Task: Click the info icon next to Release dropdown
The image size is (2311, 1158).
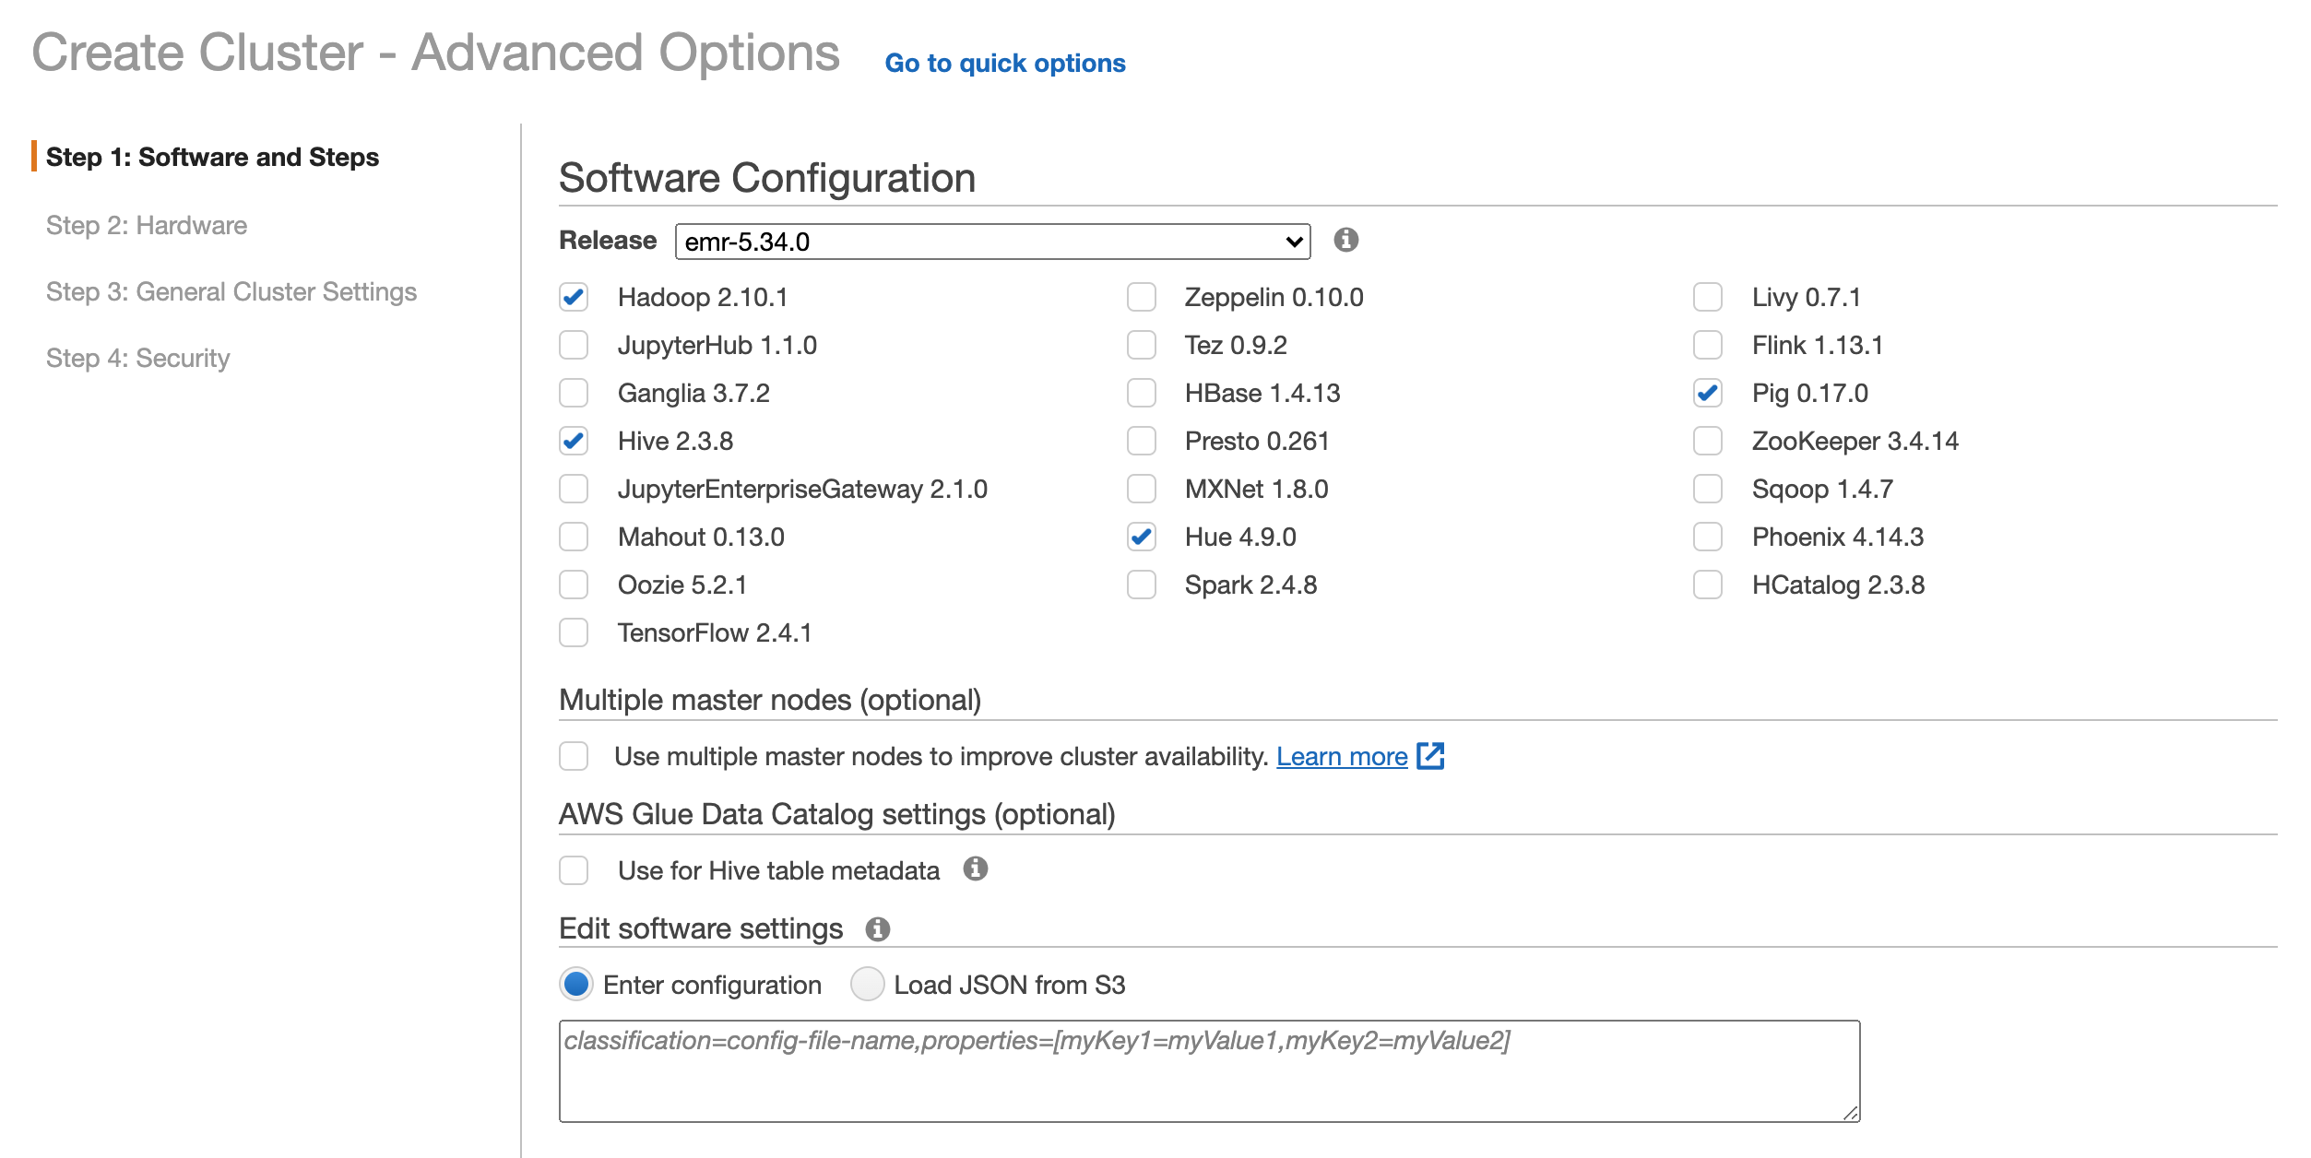Action: [1345, 240]
